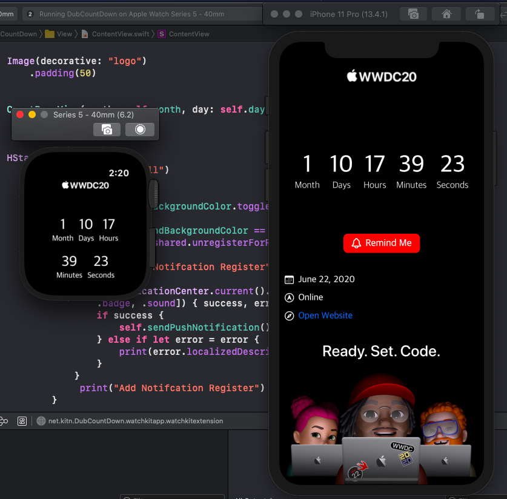Click the side button on the watch bezel

[x=153, y=247]
